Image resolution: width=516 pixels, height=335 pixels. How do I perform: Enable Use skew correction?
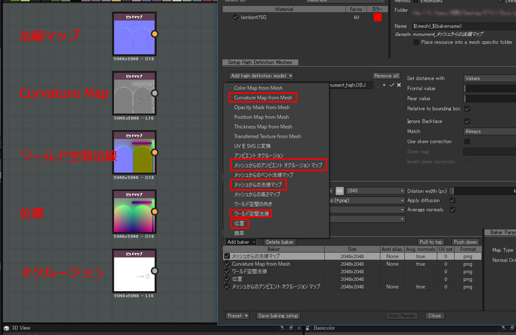pos(467,142)
